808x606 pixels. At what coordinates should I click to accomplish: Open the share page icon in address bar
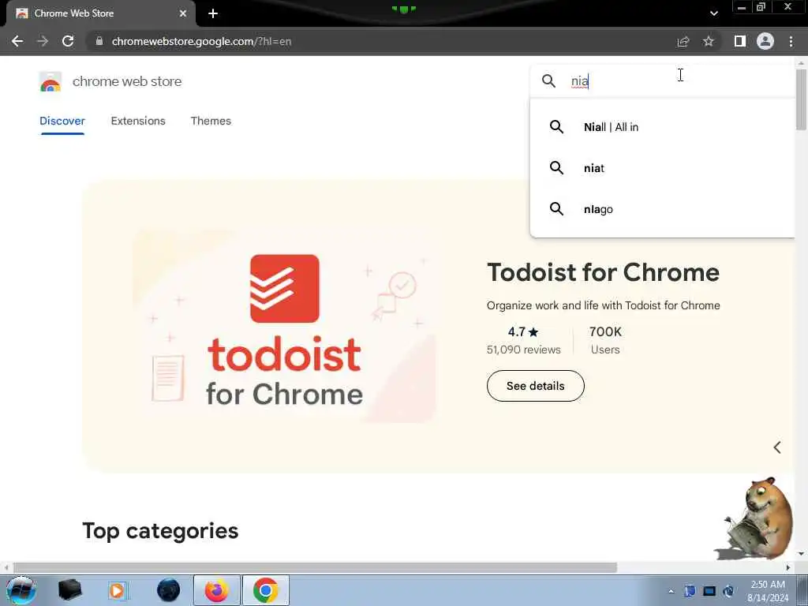683,42
